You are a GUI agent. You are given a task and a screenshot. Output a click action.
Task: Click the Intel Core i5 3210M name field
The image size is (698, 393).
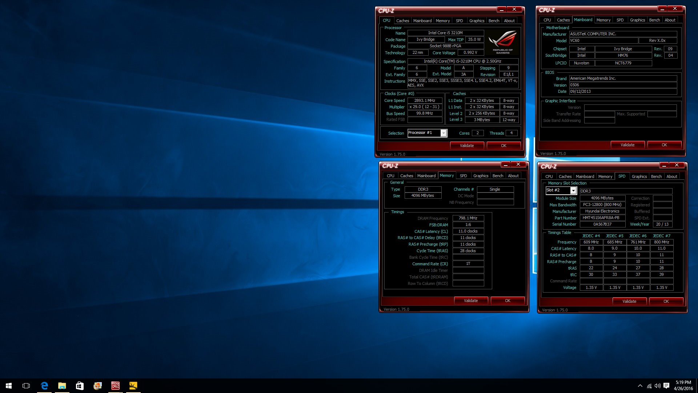(x=445, y=33)
